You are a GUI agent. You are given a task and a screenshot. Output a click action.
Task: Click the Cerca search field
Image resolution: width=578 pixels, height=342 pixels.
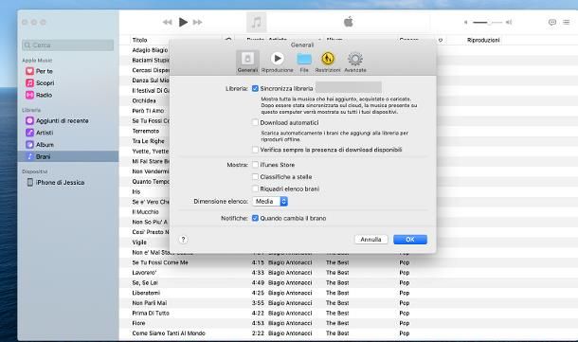point(68,45)
